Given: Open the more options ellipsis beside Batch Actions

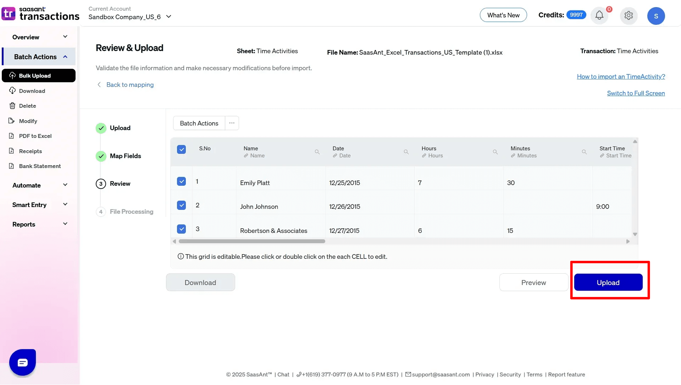Looking at the screenshot, I should 232,123.
